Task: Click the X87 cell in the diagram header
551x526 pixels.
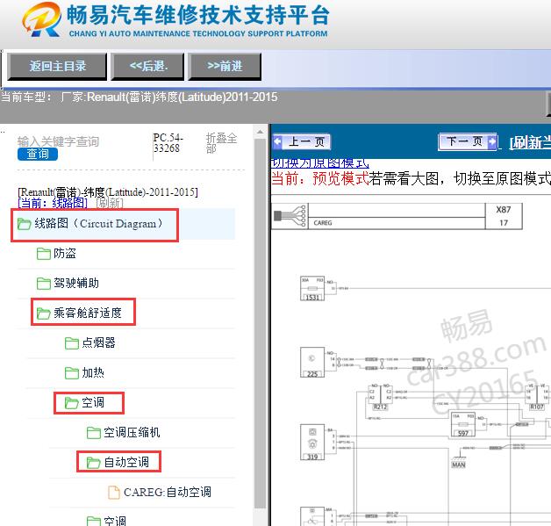Action: 504,210
